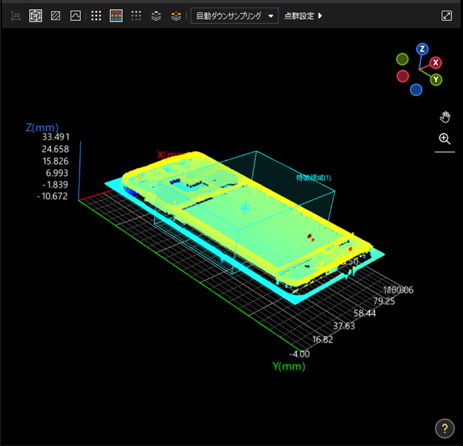This screenshot has width=463, height=446.
Task: Maximize the 3D viewer with expand icon
Action: [x=447, y=16]
